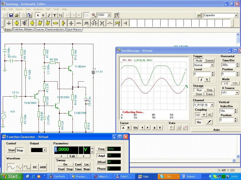Open the Analysis menu

[38, 9]
